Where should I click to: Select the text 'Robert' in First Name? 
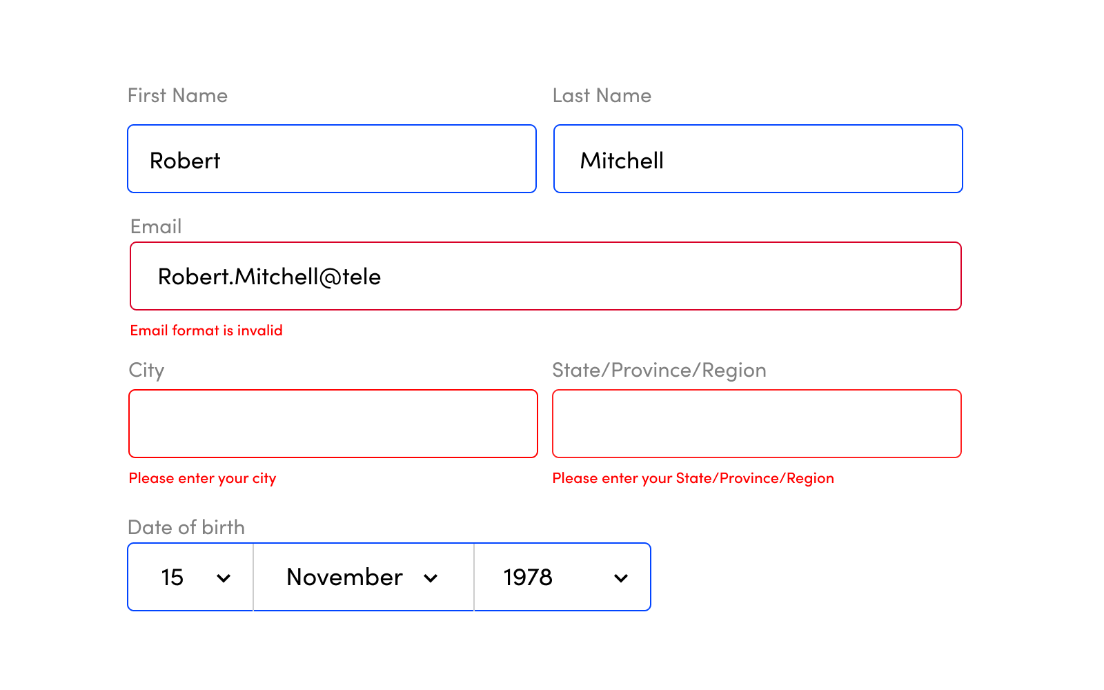point(185,159)
